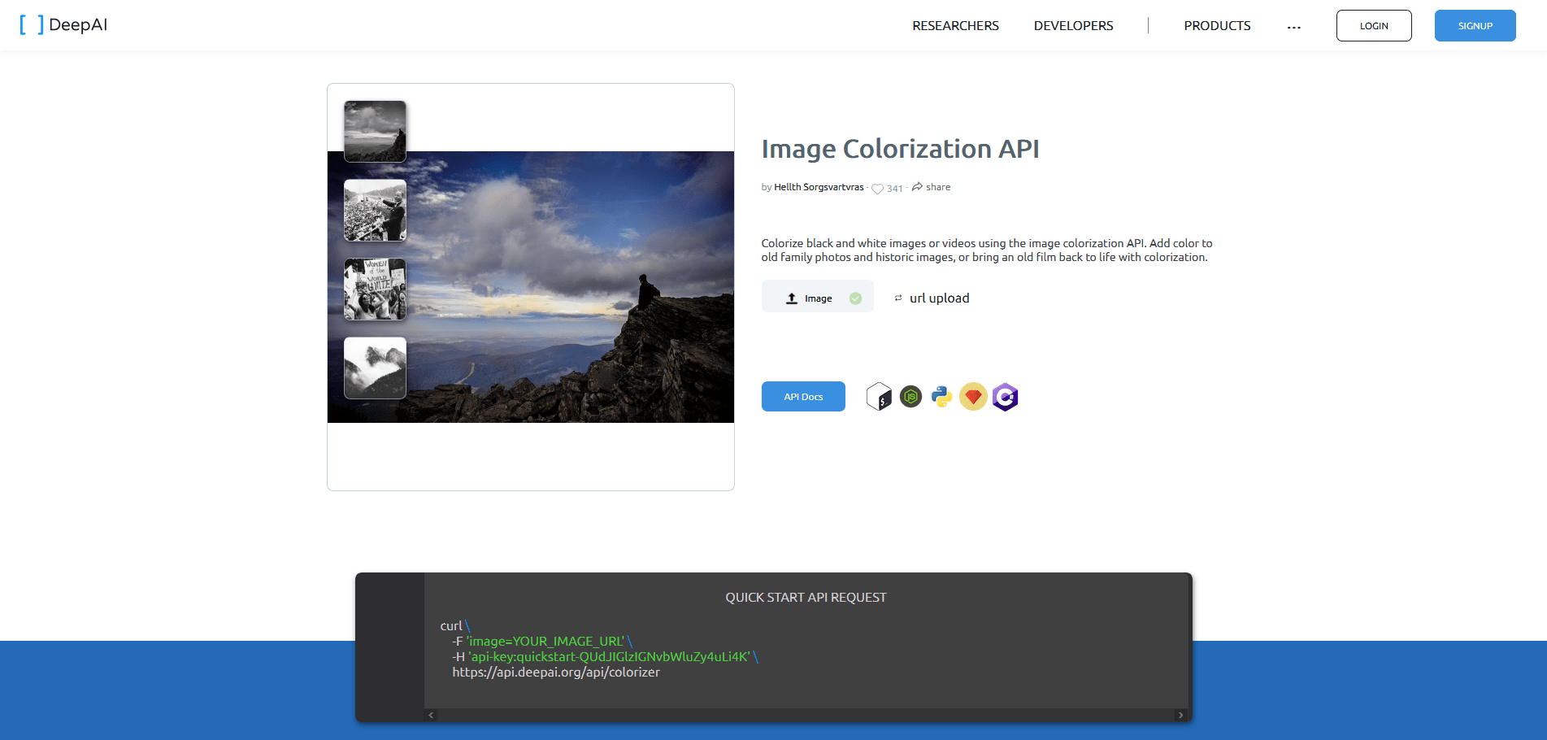
Task: Click the SIGNUP button
Action: coord(1475,25)
